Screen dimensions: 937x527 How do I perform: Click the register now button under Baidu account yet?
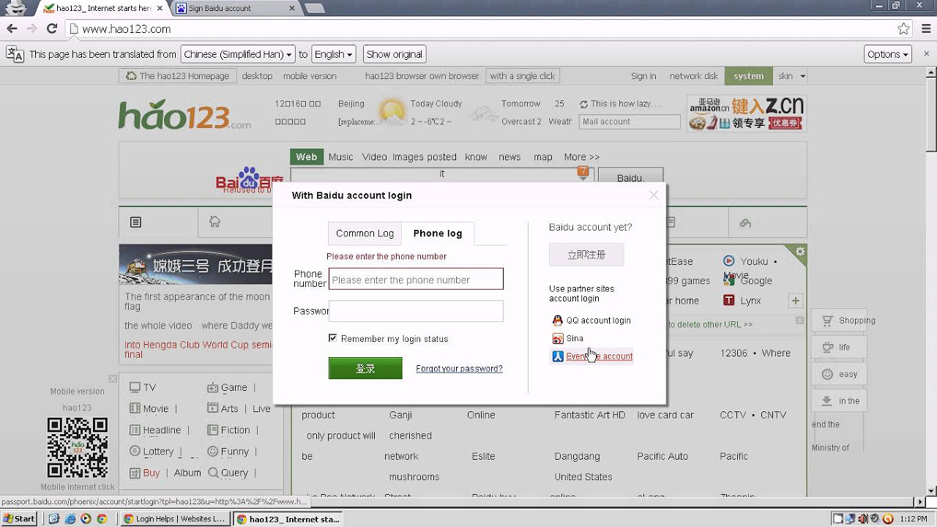click(x=586, y=255)
